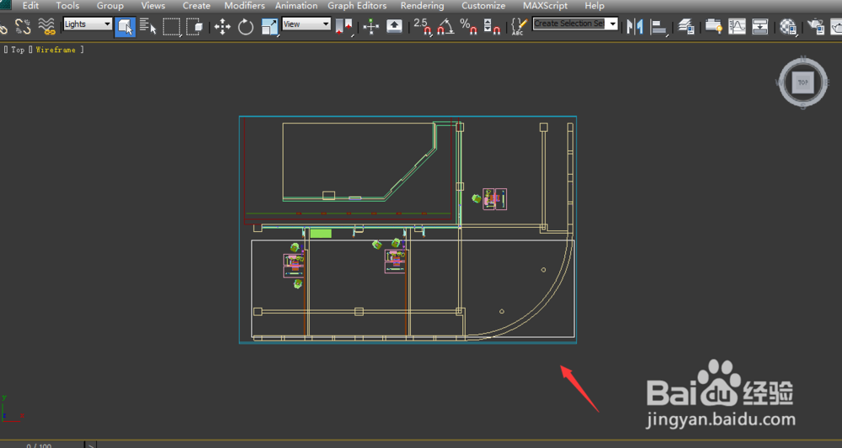Toggle Percent Snap
Viewport: 842px width, 448px height.
[469, 26]
